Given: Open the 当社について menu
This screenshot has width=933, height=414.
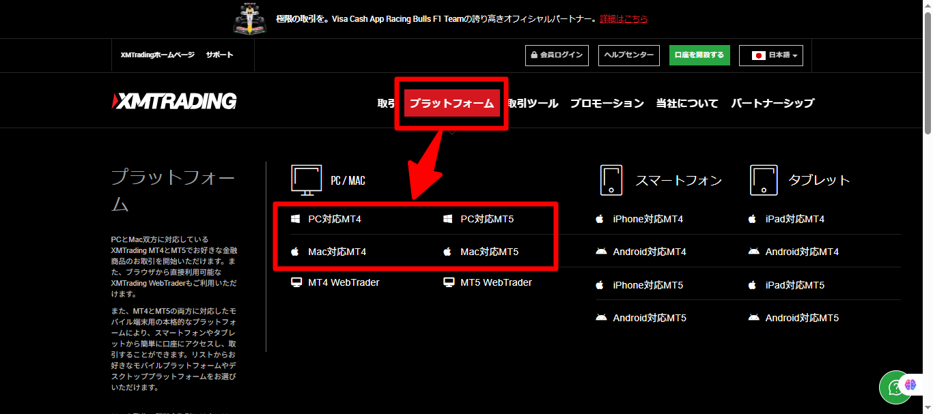Looking at the screenshot, I should (x=687, y=102).
